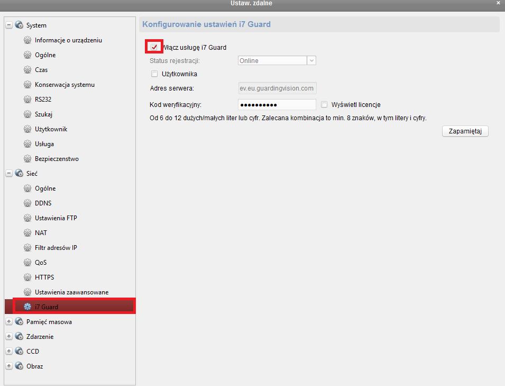Screen dimensions: 505x386
Task: Go to Konserwacja systemu
Action: point(65,85)
